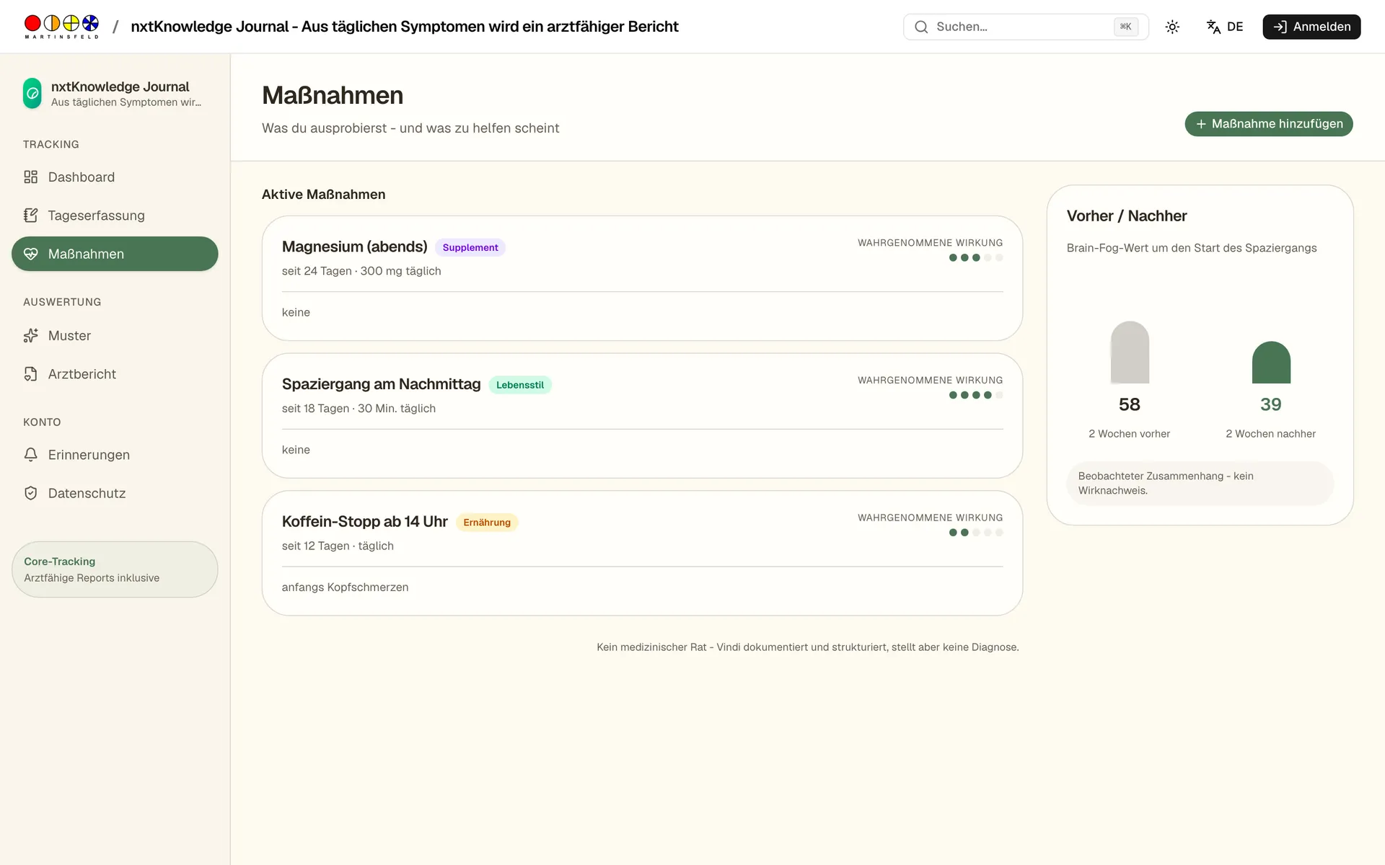Click the login arrow icon in Anmelden
This screenshot has width=1385, height=865.
[x=1280, y=27]
